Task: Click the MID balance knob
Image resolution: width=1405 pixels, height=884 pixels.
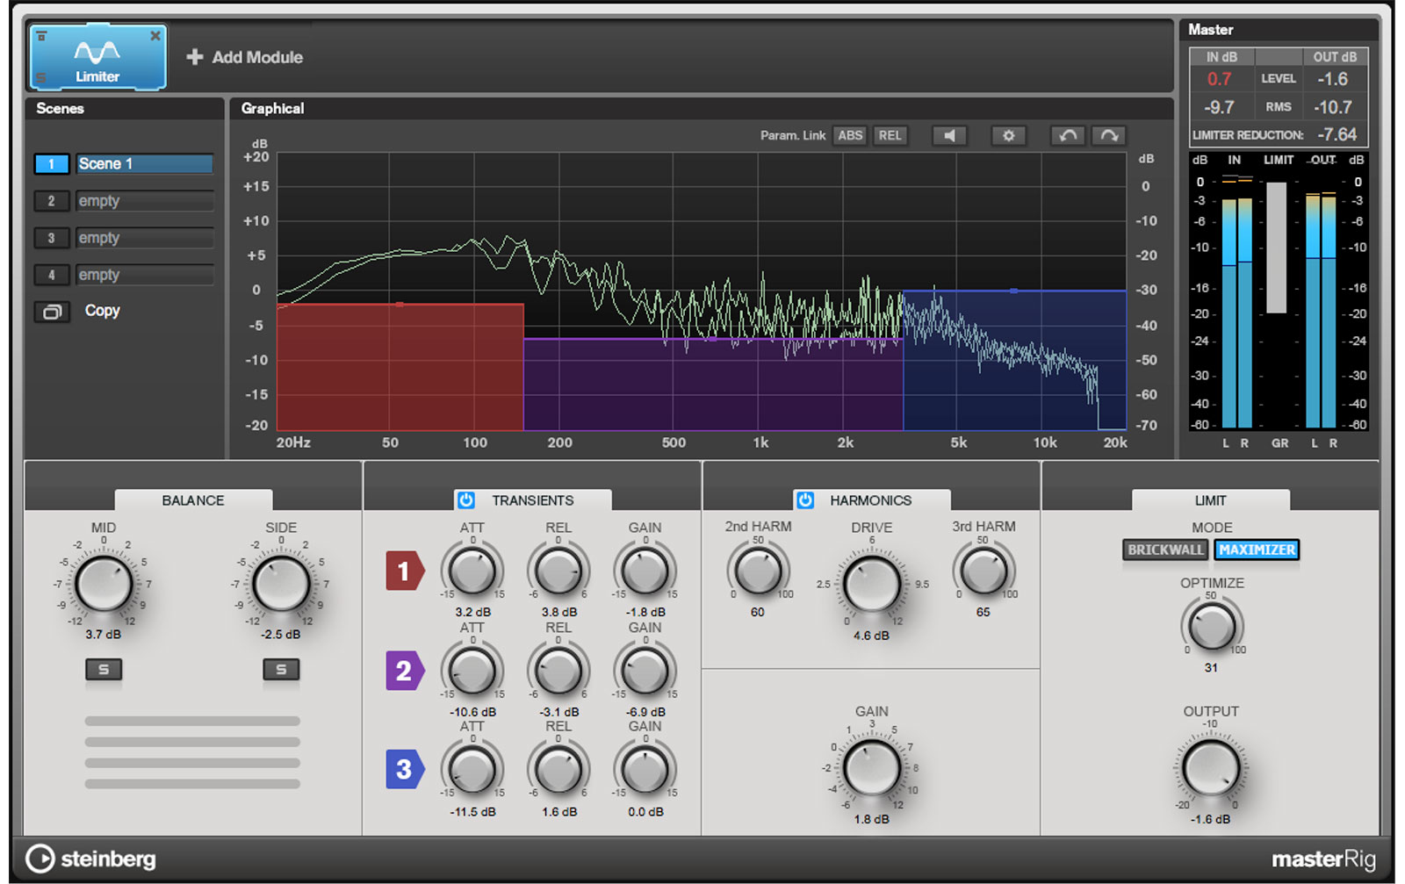Action: click(104, 584)
